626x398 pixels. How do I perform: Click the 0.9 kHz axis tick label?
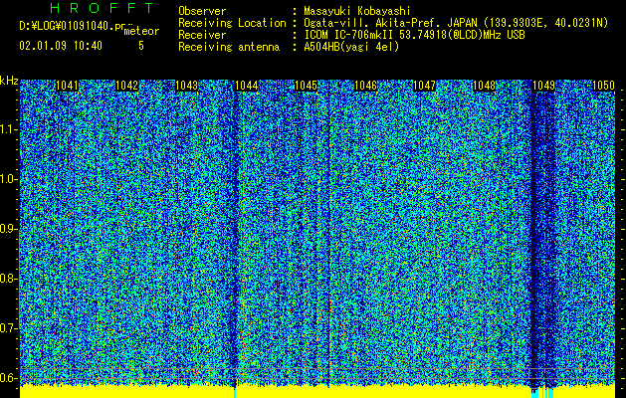pyautogui.click(x=9, y=229)
